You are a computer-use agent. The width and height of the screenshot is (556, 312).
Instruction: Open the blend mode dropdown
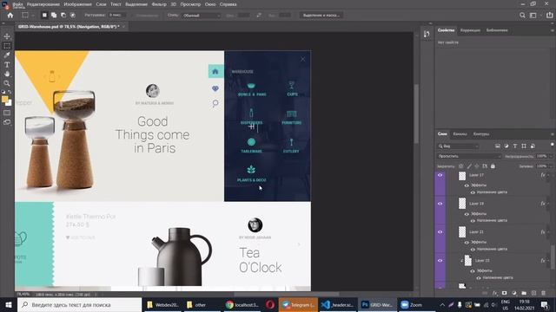pyautogui.click(x=469, y=156)
